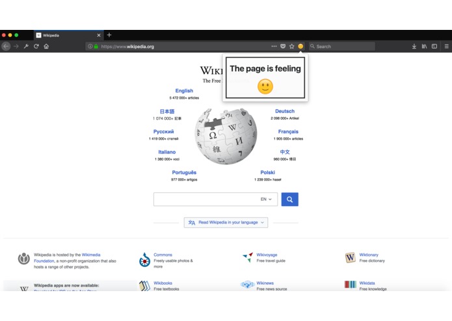Click the Wiktionary logo icon
Image resolution: width=452 pixels, height=321 pixels.
point(351,257)
